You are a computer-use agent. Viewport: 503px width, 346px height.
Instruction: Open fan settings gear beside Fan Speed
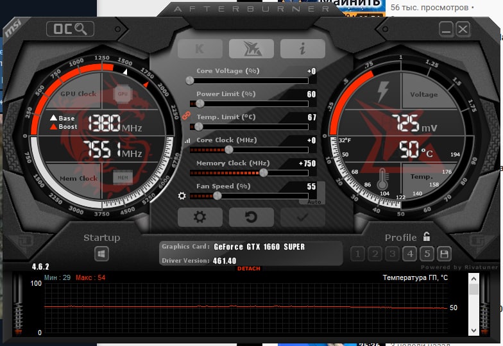pos(182,195)
